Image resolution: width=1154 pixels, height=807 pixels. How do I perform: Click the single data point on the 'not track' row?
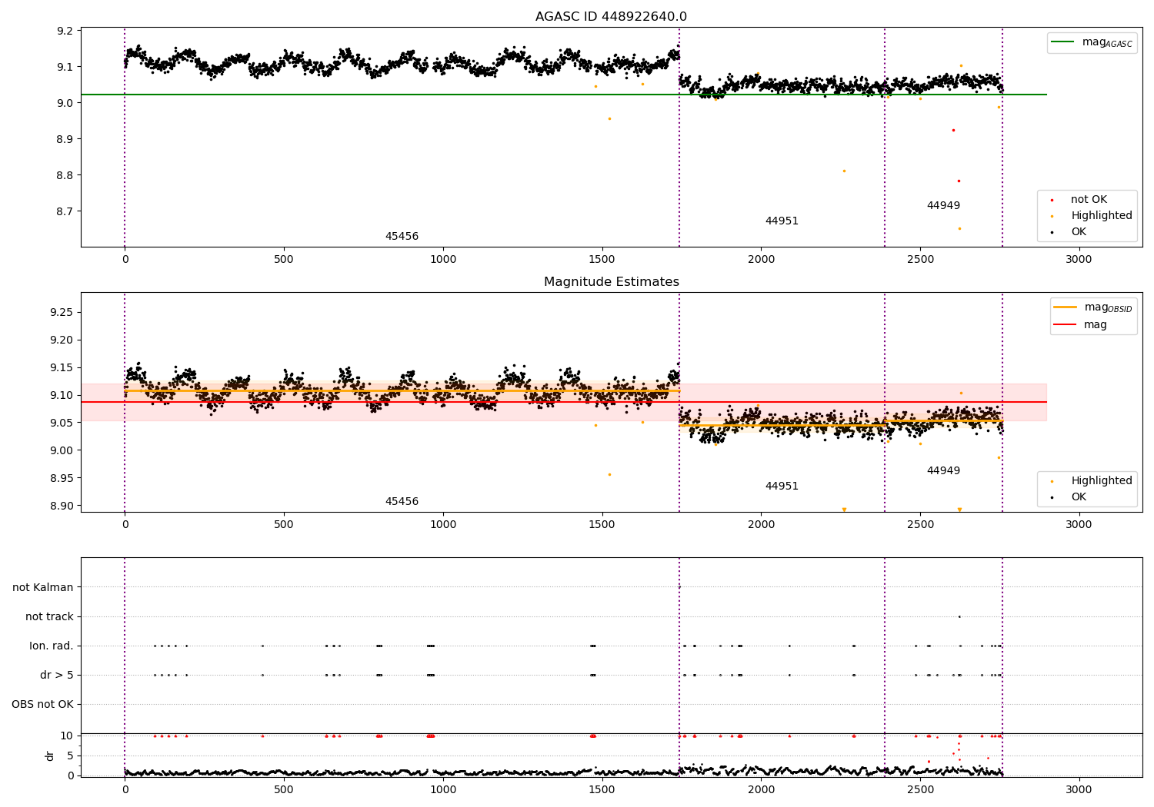pos(959,616)
